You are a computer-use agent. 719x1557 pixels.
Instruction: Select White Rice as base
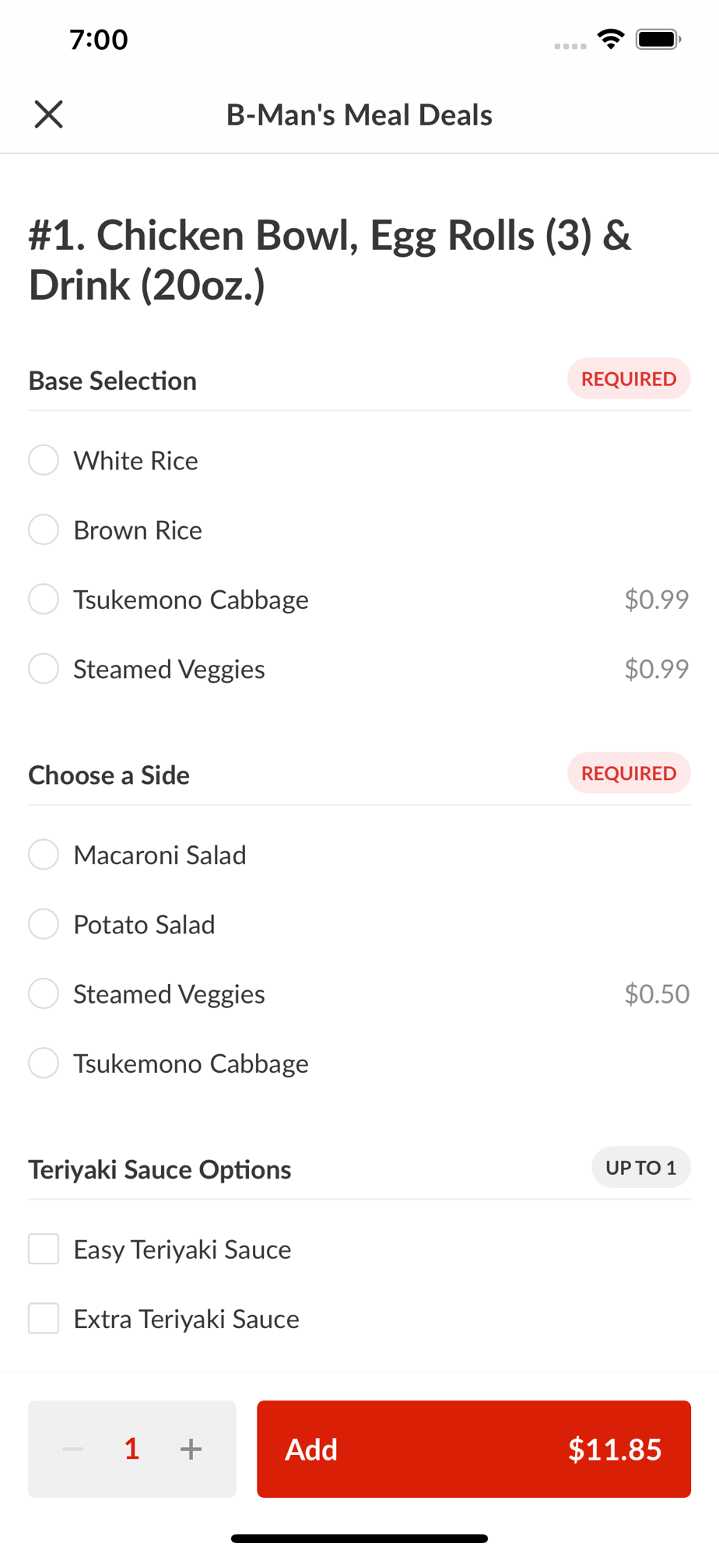point(44,460)
